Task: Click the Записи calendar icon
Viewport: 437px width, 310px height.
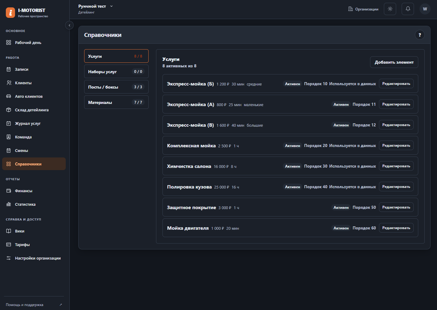Action: coord(9,69)
